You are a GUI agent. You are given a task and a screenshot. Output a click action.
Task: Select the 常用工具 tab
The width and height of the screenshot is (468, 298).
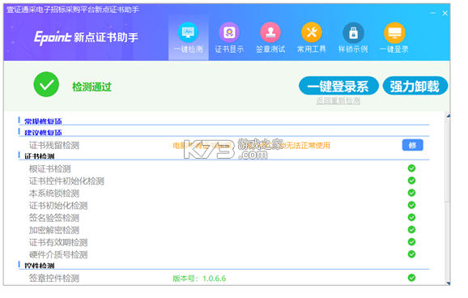coord(311,38)
